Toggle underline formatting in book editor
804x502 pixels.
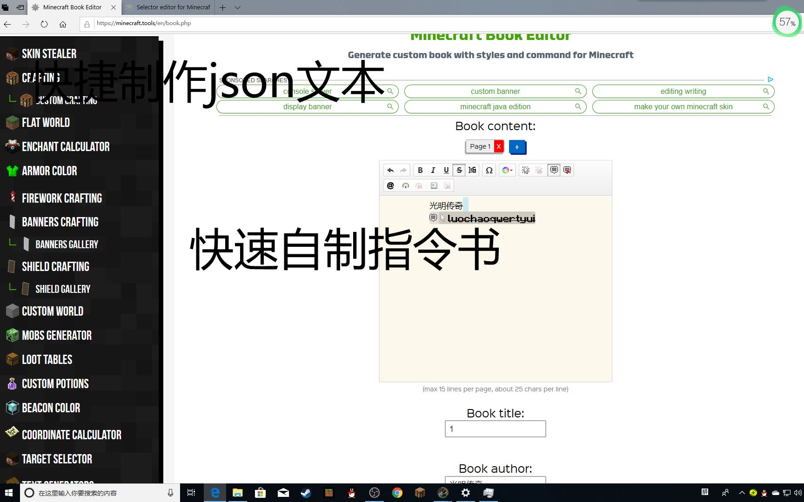click(446, 170)
